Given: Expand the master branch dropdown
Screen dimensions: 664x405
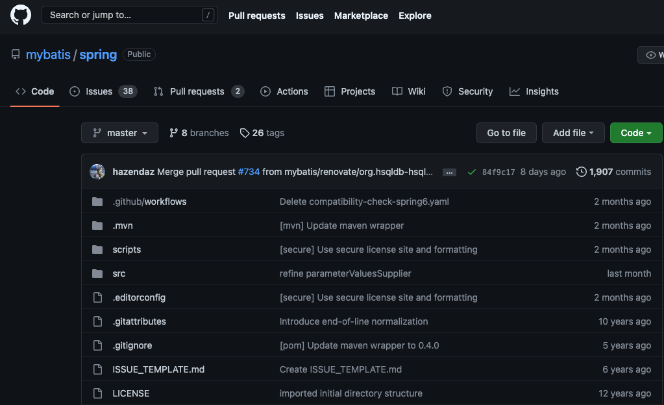Looking at the screenshot, I should [119, 133].
